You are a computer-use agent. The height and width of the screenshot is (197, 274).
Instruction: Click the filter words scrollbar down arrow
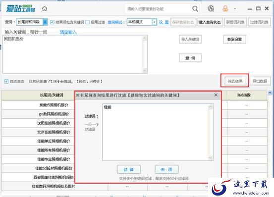click(x=211, y=158)
